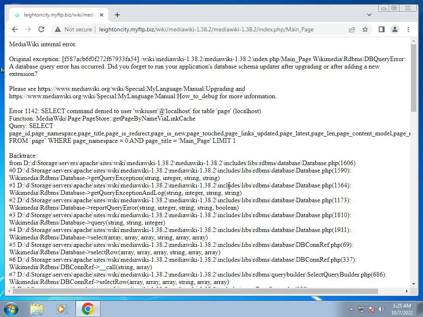Open Windows Explorer from taskbar
This screenshot has width=423, height=317.
(x=37, y=309)
